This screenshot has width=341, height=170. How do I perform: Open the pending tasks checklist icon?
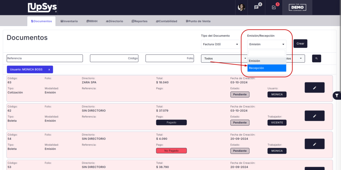coord(274,7)
